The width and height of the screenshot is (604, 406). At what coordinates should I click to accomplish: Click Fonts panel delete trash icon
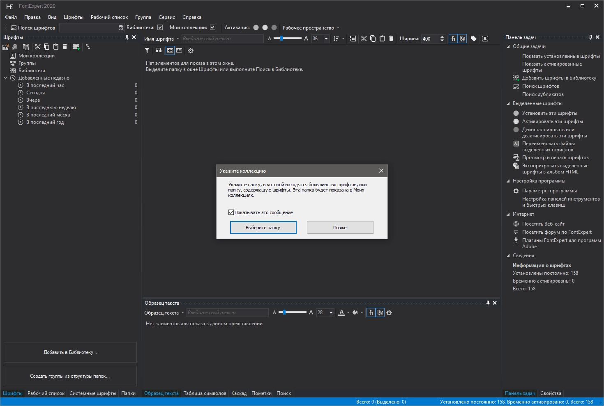tap(65, 47)
